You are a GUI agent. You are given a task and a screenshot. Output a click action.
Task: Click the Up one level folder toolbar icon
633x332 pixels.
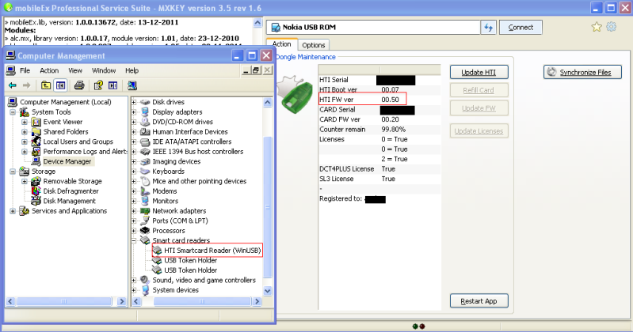46,85
